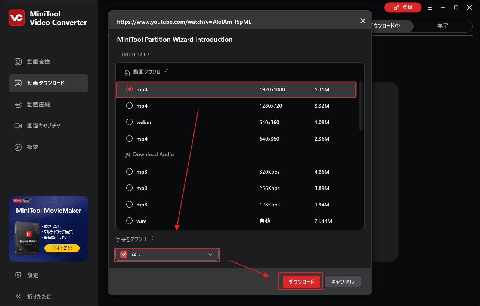This screenshot has height=306, width=480.
Task: Open 動画ダウンロード in the sidebar
Action: click(49, 83)
